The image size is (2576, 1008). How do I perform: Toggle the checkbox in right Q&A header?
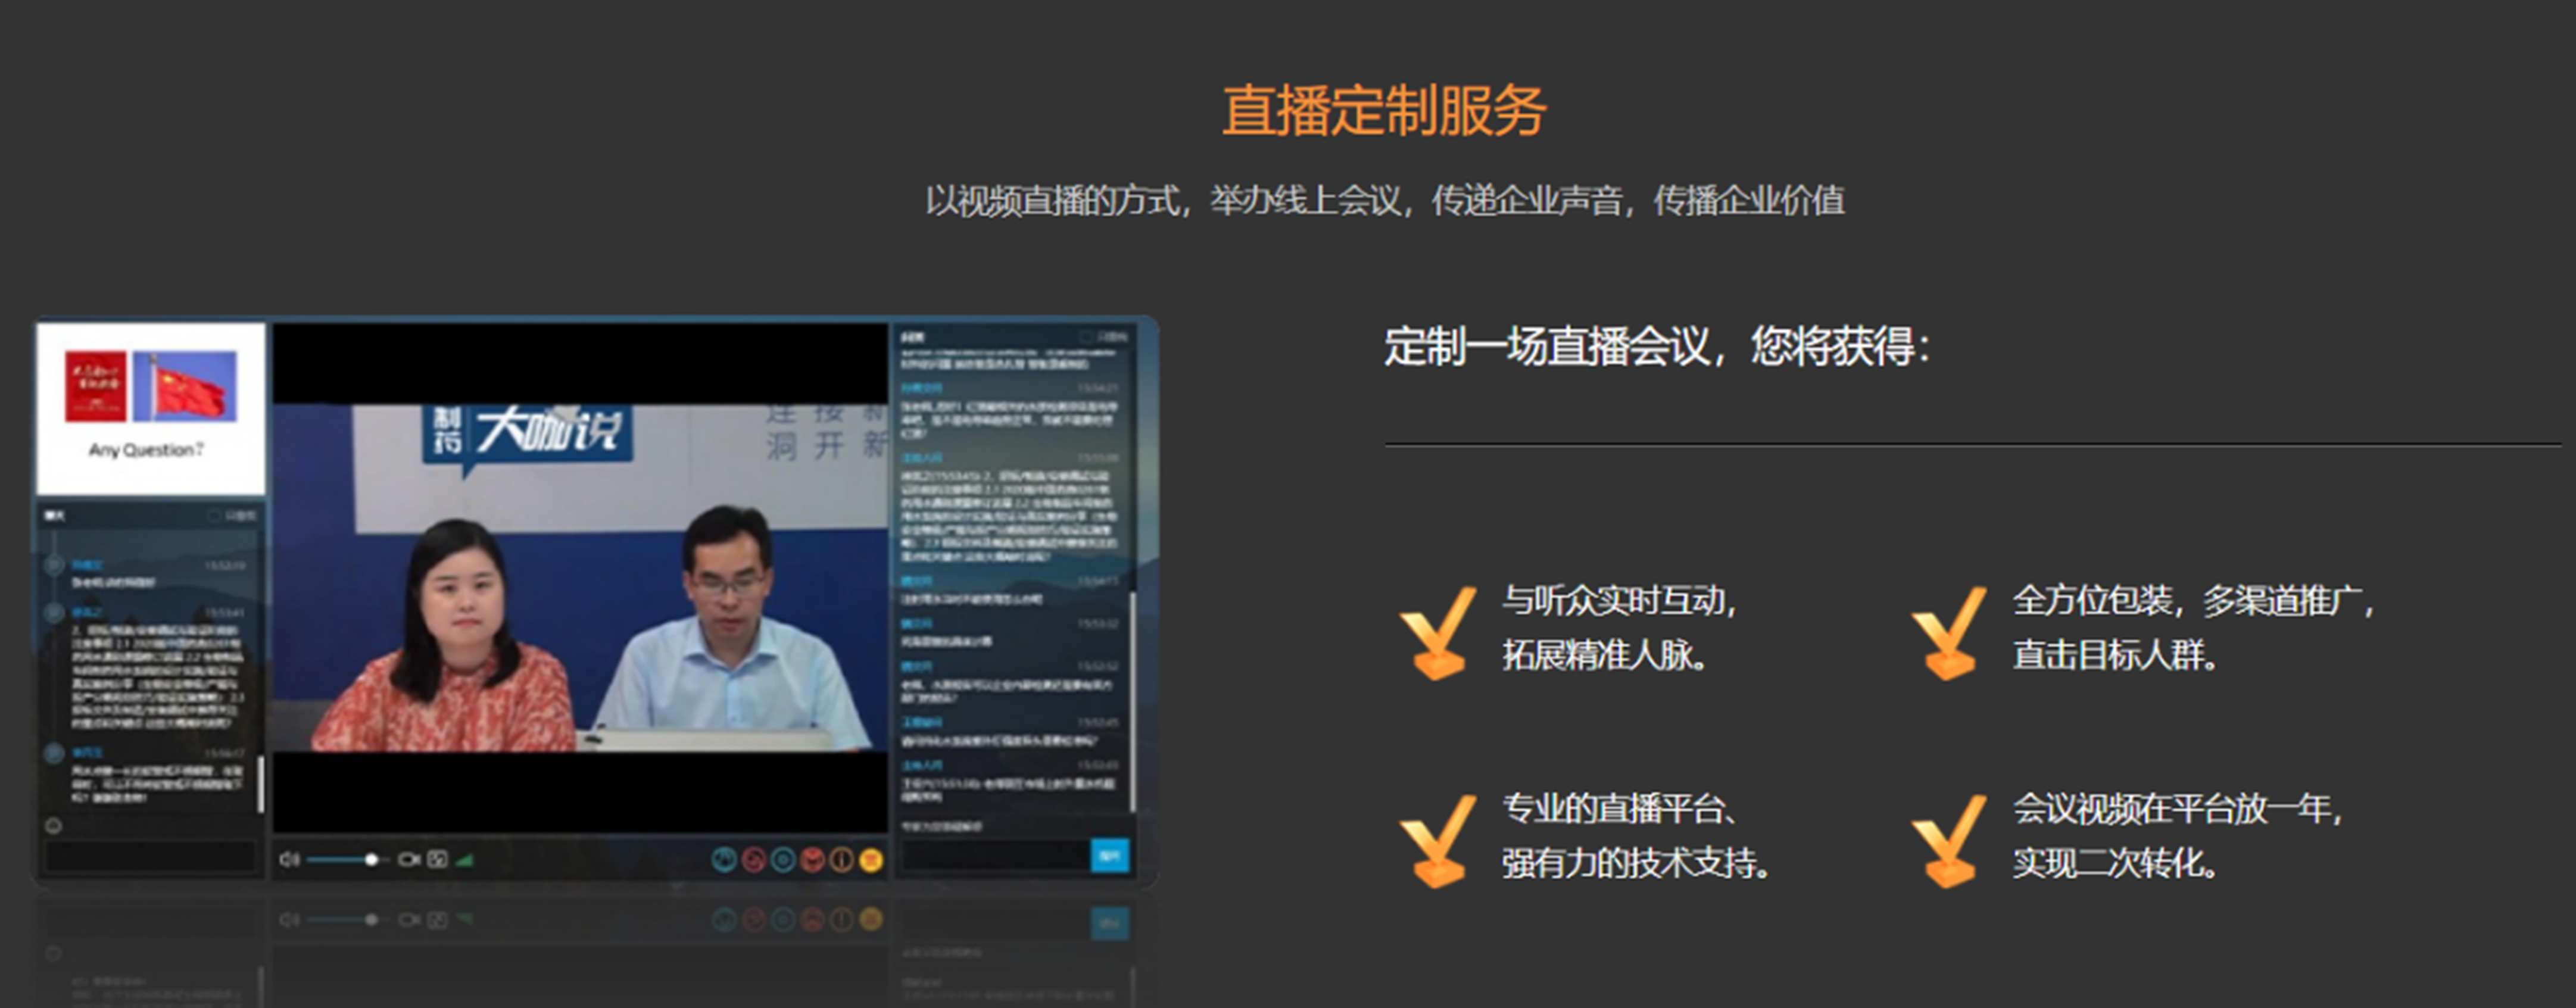click(1086, 337)
